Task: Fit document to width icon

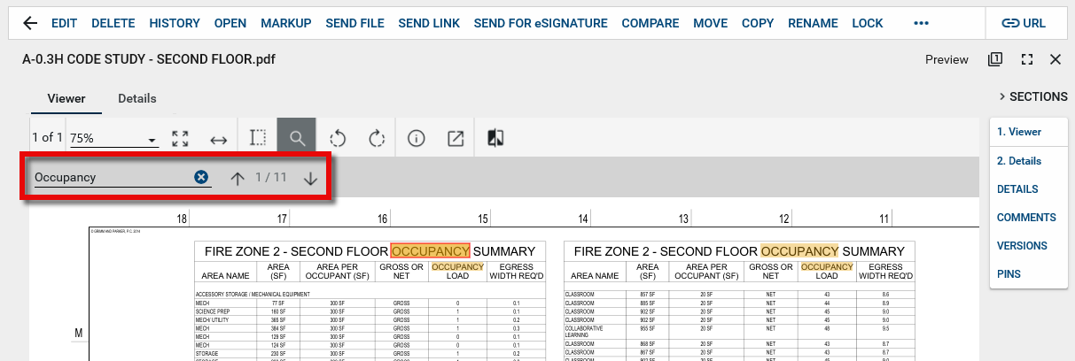Action: click(219, 139)
